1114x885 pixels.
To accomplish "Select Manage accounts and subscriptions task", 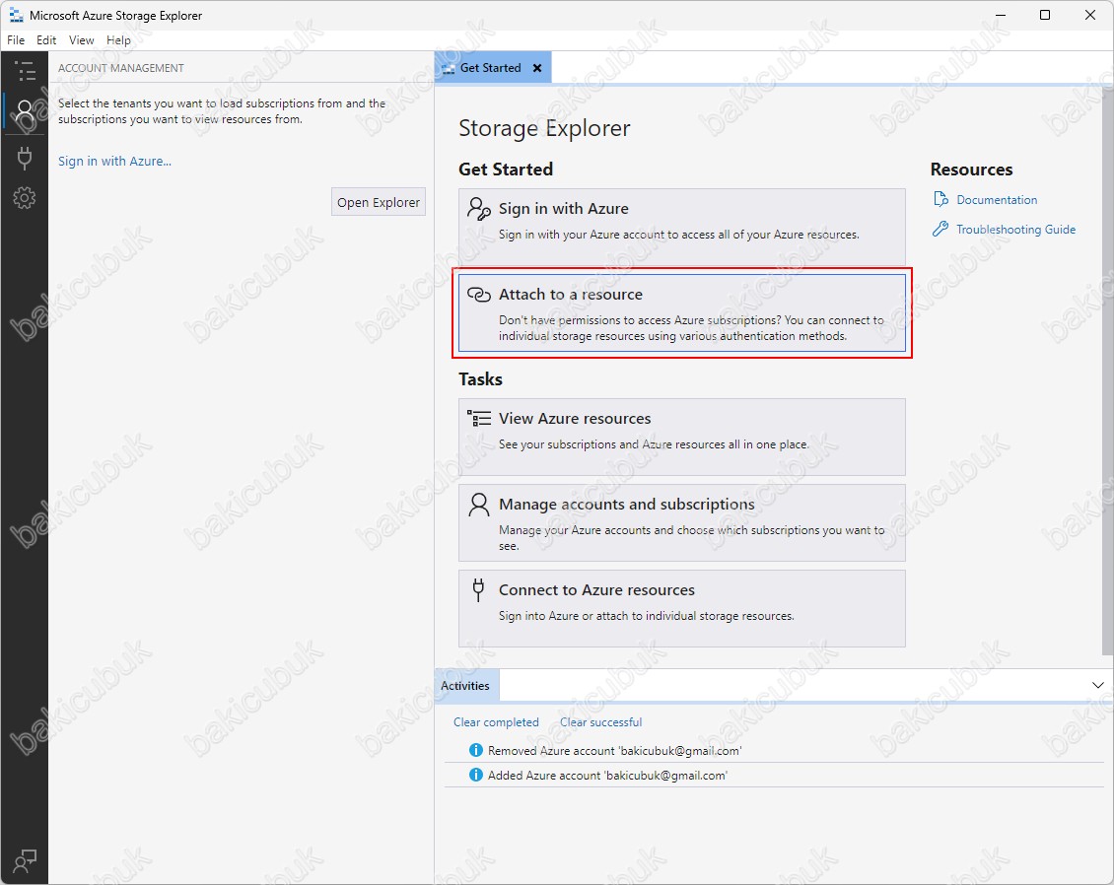I will pos(682,522).
